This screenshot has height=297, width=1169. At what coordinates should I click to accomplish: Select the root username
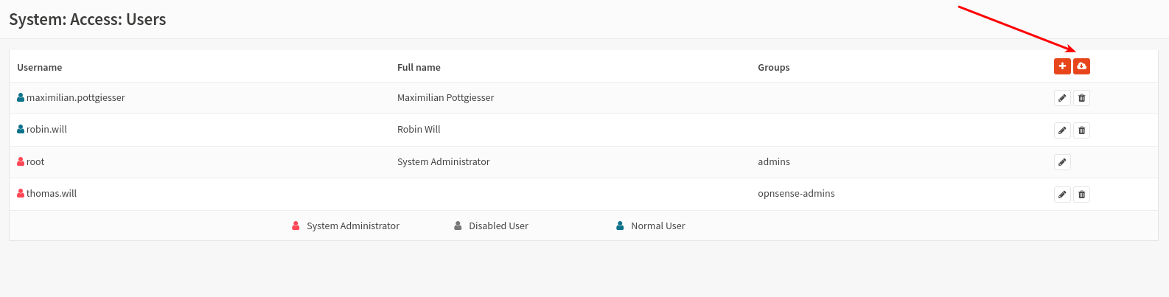click(35, 161)
